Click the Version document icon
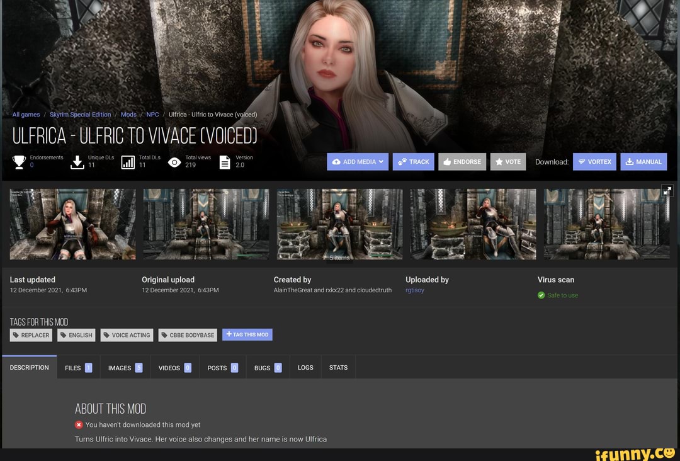680x461 pixels. coord(225,162)
